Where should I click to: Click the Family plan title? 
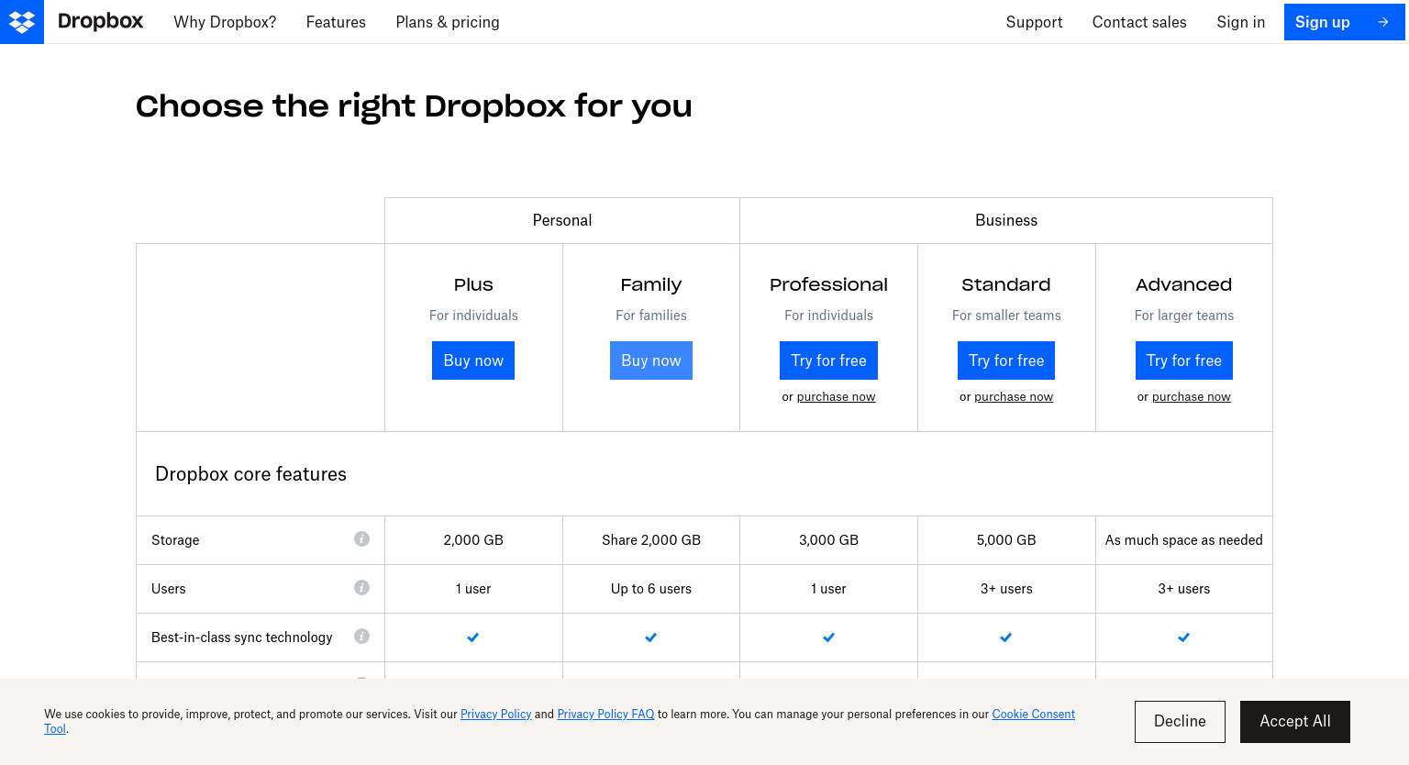pos(651,285)
